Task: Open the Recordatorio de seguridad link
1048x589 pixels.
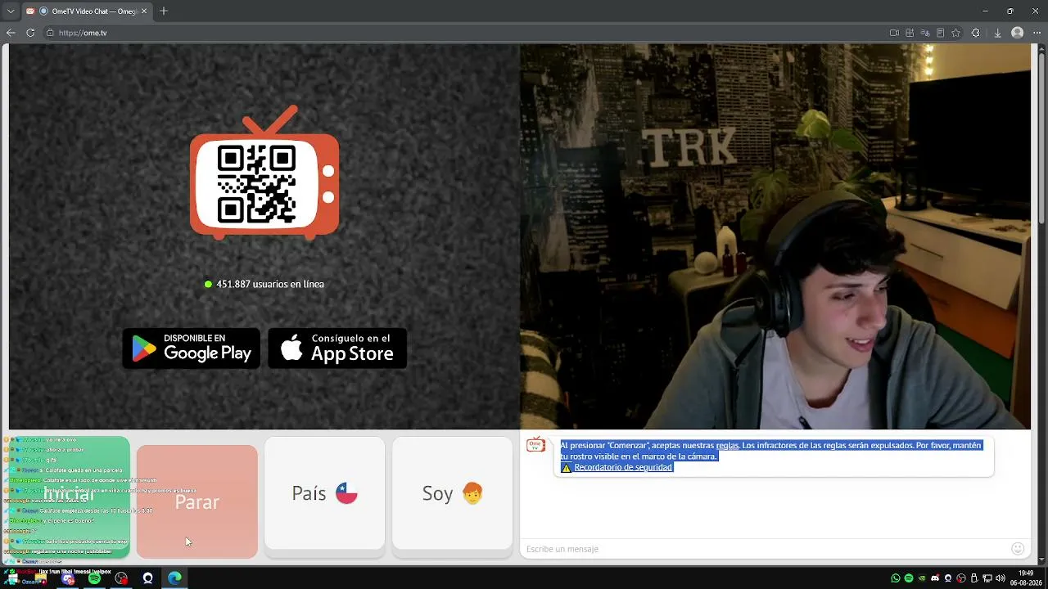Action: pyautogui.click(x=623, y=467)
